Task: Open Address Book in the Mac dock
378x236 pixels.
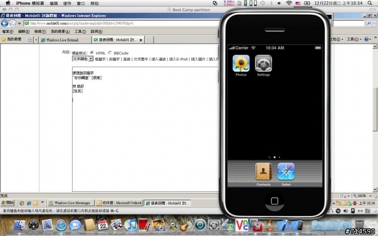Action: coord(89,225)
